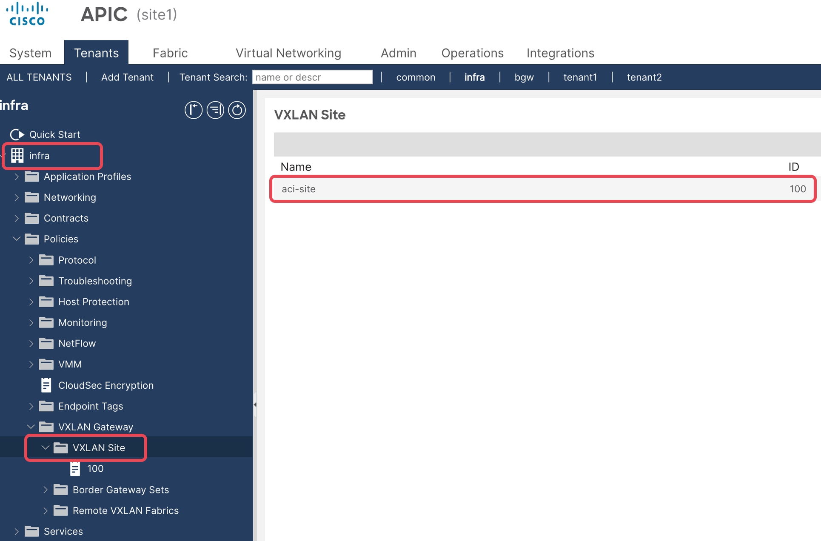Image resolution: width=821 pixels, height=541 pixels.
Task: Expand the Remote VXLAN Fabrics node
Action: tap(46, 510)
